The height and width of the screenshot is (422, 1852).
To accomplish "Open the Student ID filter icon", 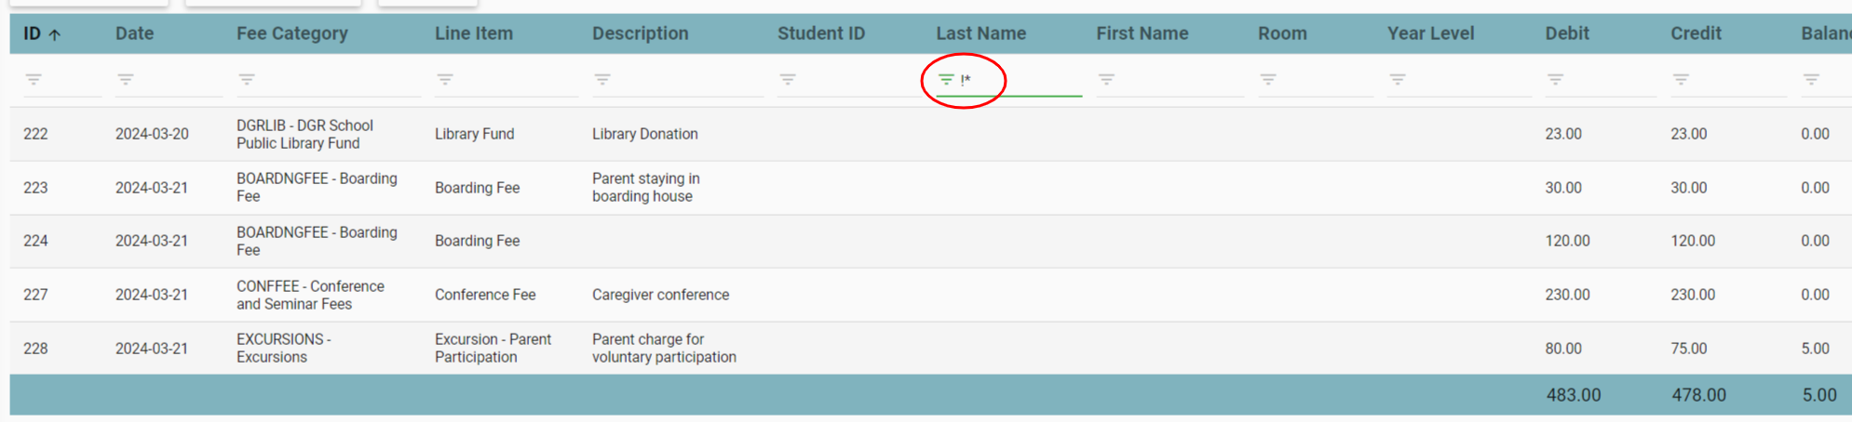I will click(x=788, y=80).
